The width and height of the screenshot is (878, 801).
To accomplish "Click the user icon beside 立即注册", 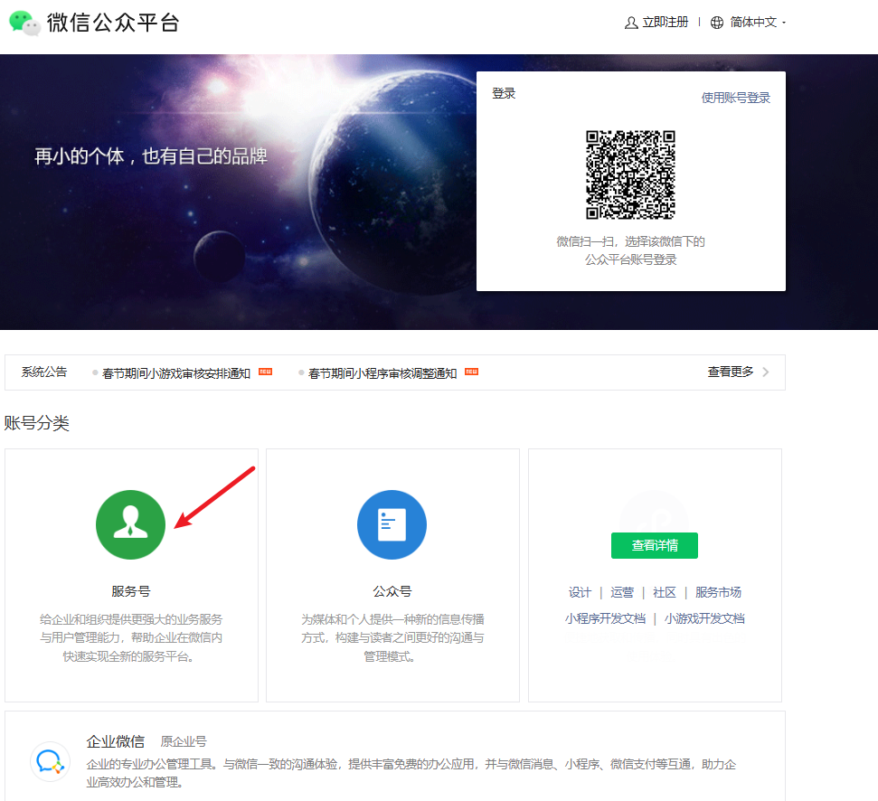I will click(x=631, y=23).
